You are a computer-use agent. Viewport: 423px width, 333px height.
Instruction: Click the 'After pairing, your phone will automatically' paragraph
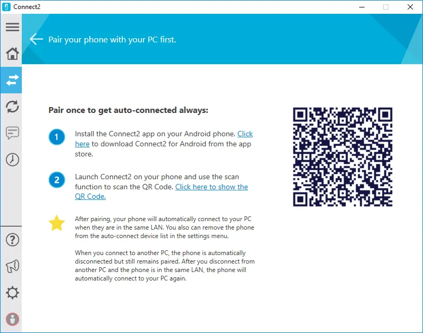click(x=164, y=227)
